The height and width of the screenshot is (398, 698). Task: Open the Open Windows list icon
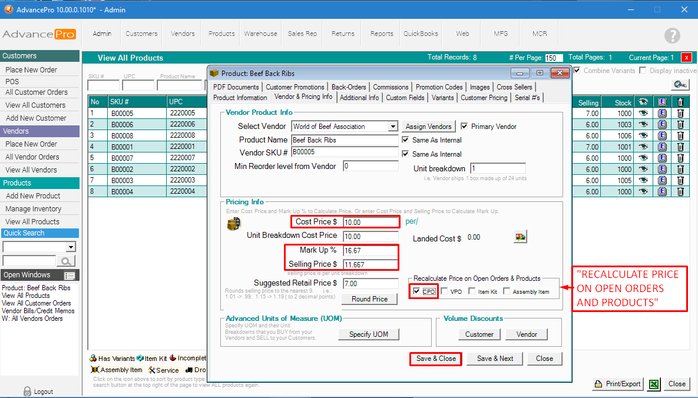[70, 276]
